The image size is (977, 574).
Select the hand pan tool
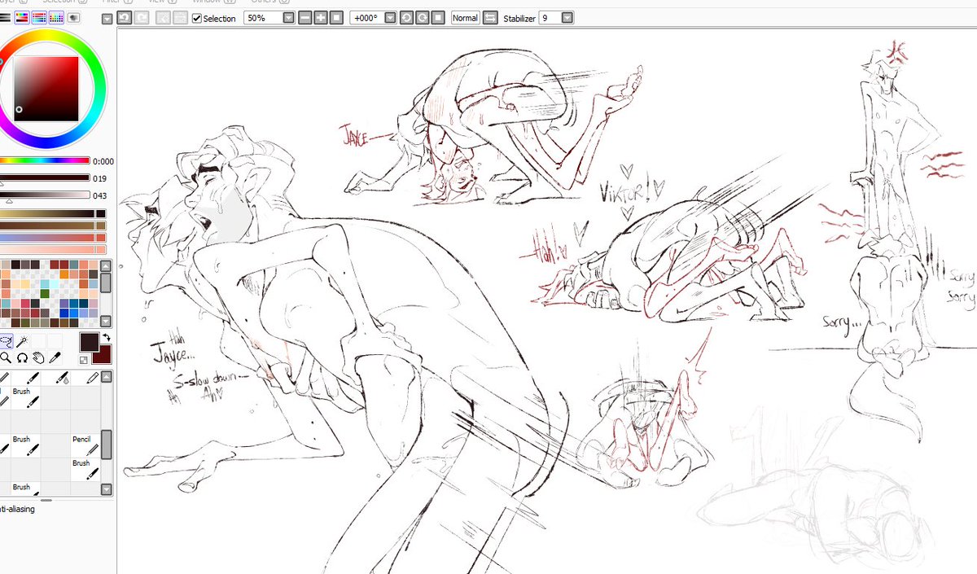pyautogui.click(x=39, y=357)
